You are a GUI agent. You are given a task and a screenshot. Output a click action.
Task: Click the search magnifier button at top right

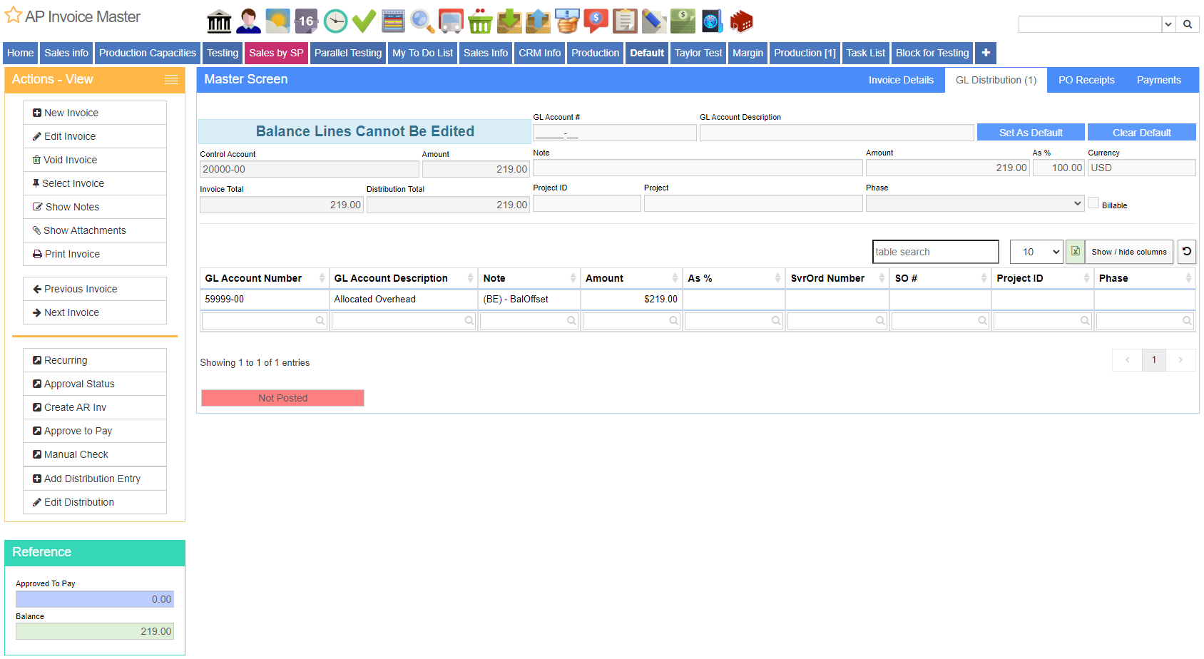[1188, 24]
